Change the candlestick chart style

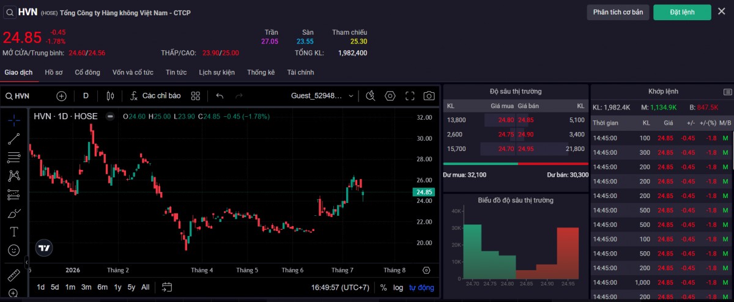coord(111,96)
